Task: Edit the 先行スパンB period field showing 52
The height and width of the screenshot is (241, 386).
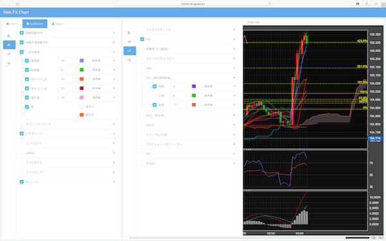Action: tap(67, 88)
